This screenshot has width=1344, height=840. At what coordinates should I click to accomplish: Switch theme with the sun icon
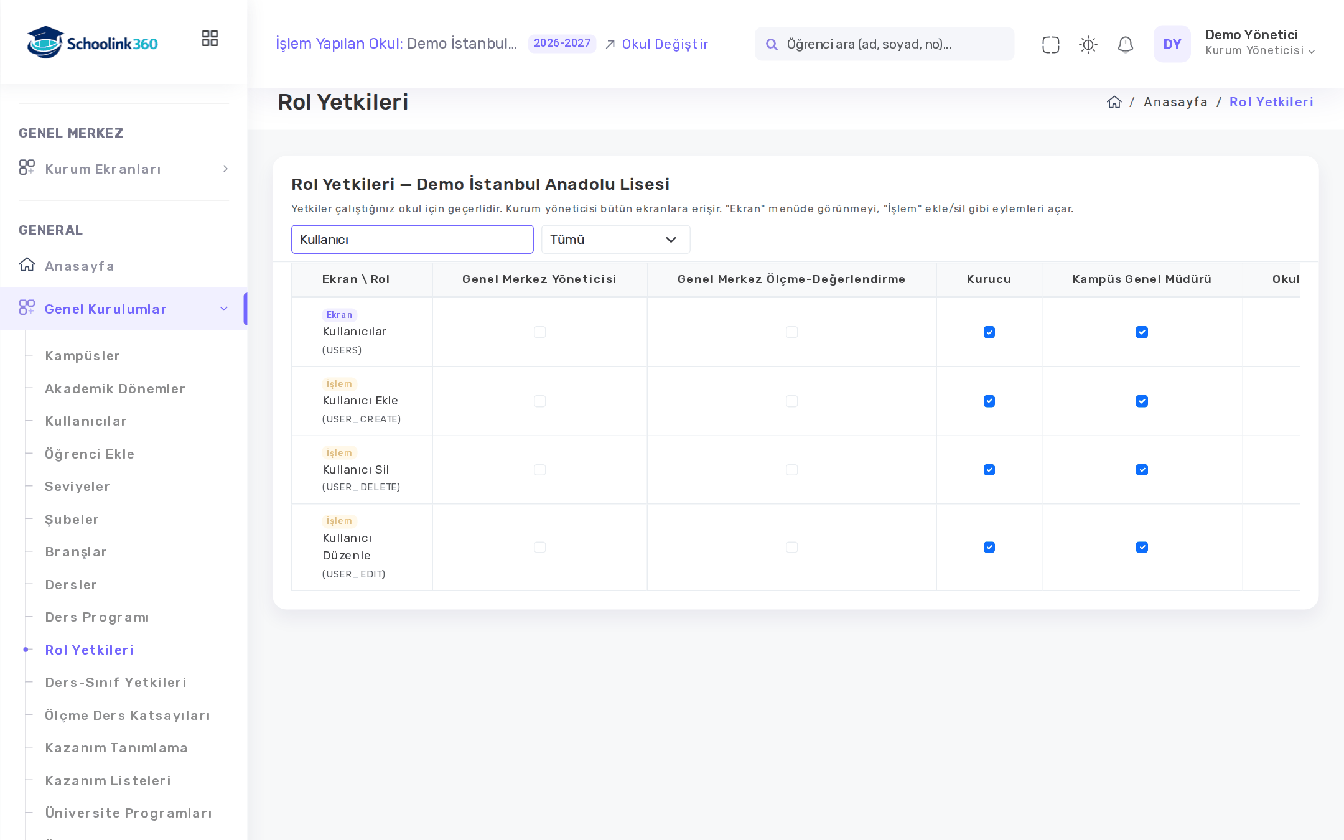pos(1088,44)
